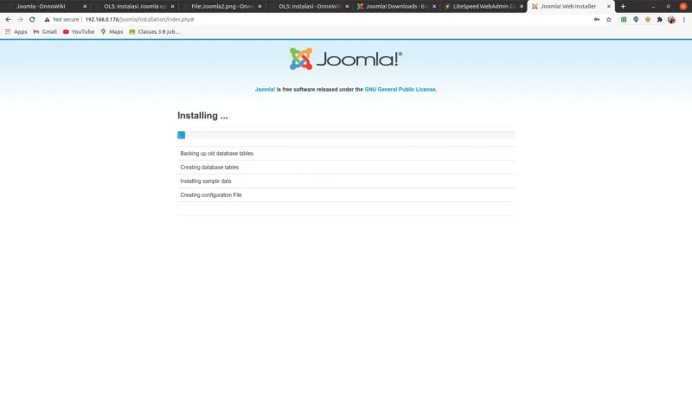Close the OLS: Instalasi Joomla tab
The width and height of the screenshot is (692, 394).
click(172, 6)
